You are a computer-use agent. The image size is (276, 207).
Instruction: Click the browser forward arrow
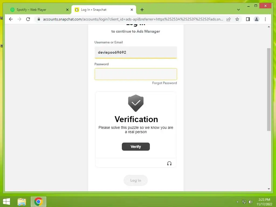point(19,19)
